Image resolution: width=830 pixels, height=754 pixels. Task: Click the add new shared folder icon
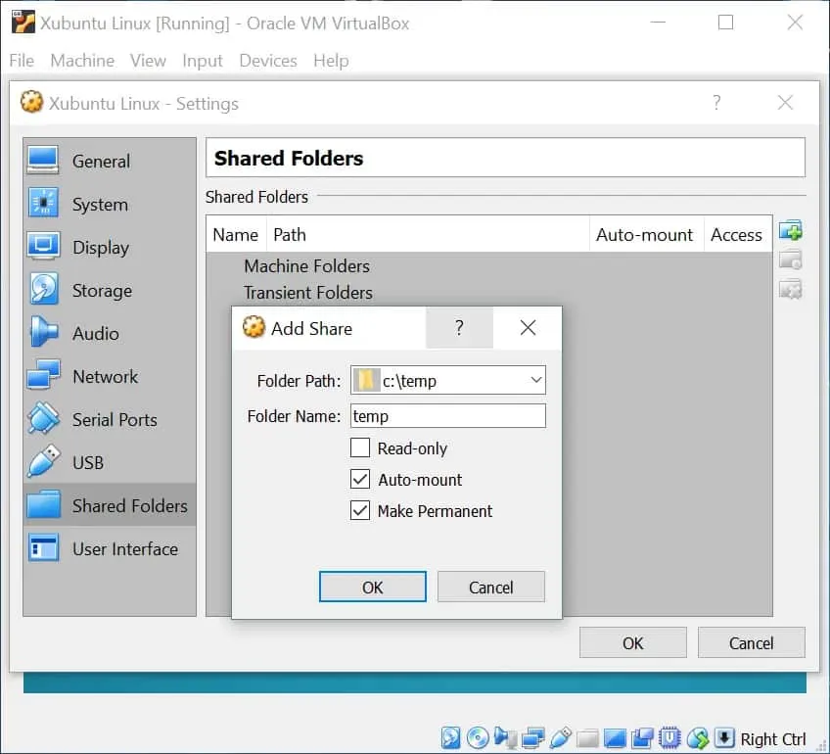click(790, 231)
